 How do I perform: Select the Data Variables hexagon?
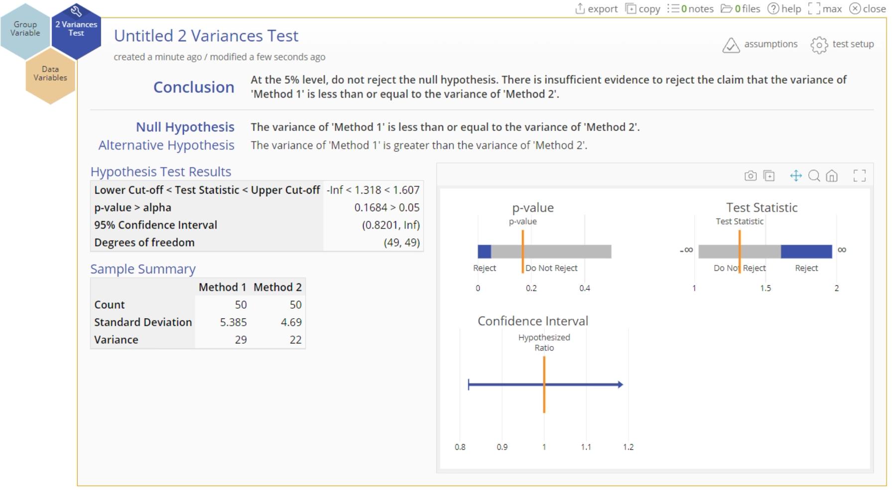click(x=50, y=74)
